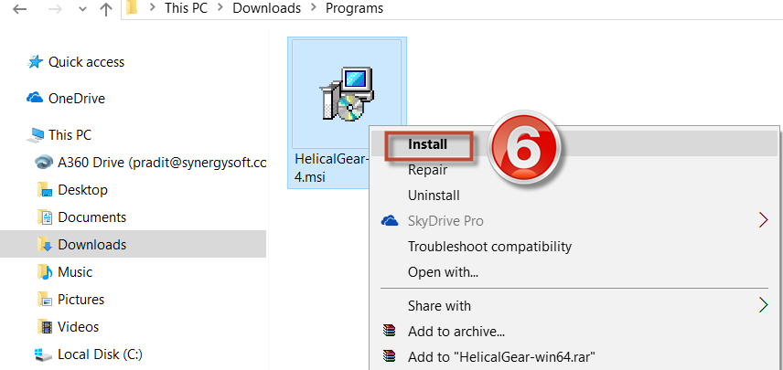Click the Quick access star icon
The height and width of the screenshot is (370, 783).
tap(36, 62)
